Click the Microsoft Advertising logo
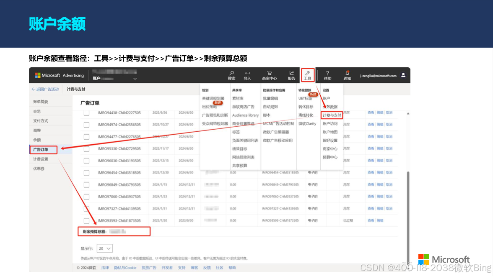This screenshot has width=493, height=276. pyautogui.click(x=60, y=75)
